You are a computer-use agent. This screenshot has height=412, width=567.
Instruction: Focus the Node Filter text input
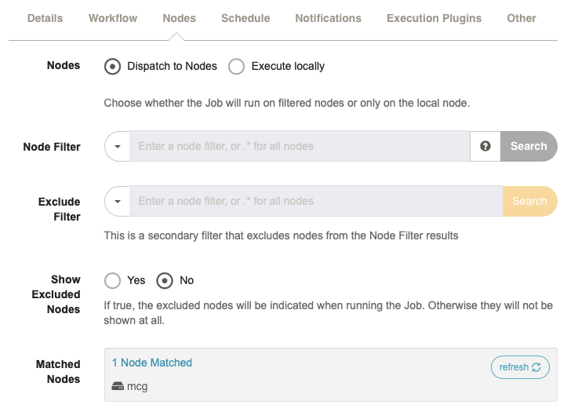pyautogui.click(x=300, y=146)
